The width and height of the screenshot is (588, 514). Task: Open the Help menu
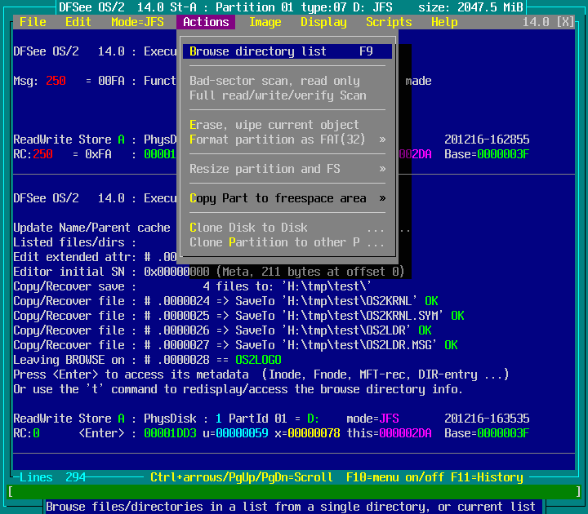pyautogui.click(x=444, y=22)
